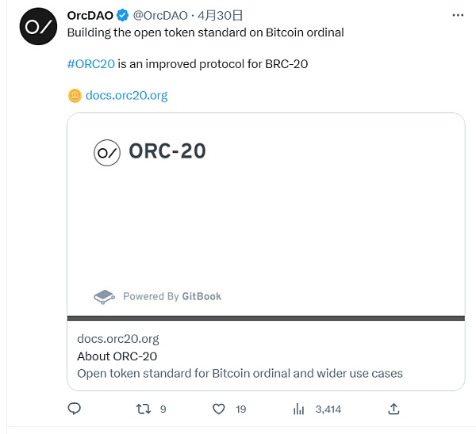Click the ORC-20 logo in preview card
This screenshot has height=434, width=476.
tap(107, 152)
